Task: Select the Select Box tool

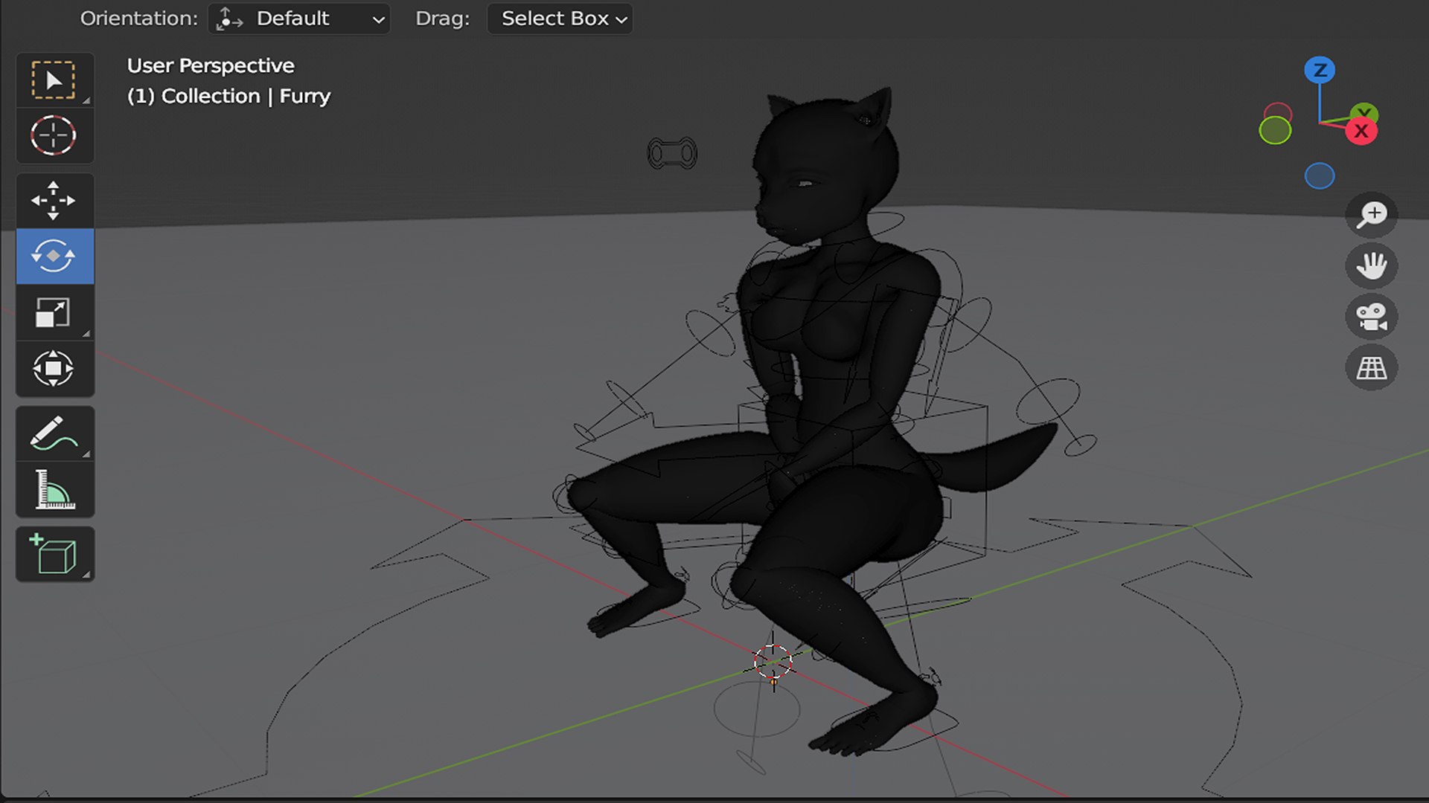Action: [54, 80]
